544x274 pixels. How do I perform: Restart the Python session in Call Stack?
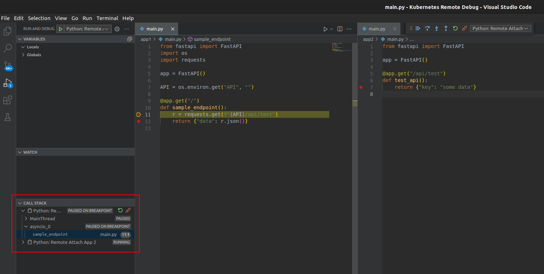click(x=120, y=211)
